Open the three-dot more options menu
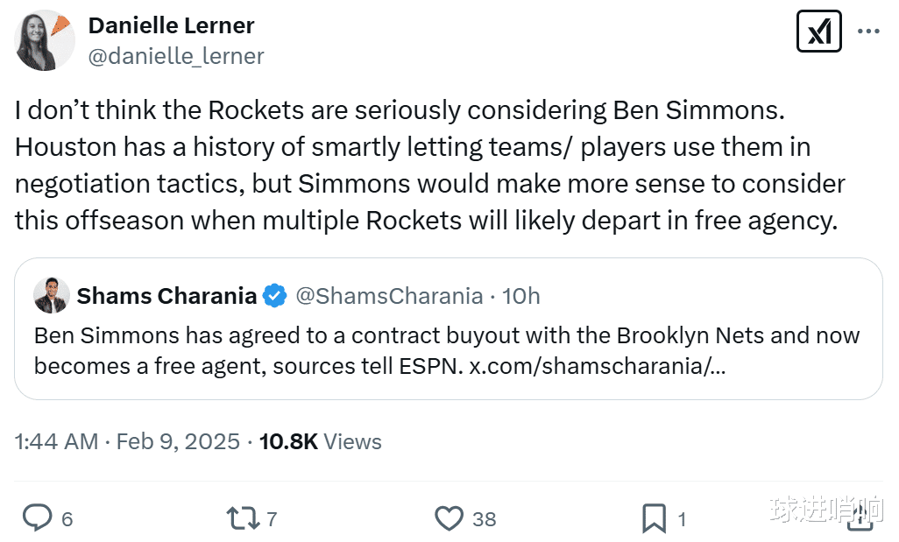 click(x=867, y=32)
